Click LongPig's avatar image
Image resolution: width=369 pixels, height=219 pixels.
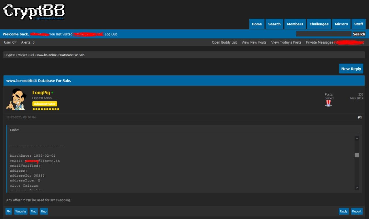pos(16,99)
